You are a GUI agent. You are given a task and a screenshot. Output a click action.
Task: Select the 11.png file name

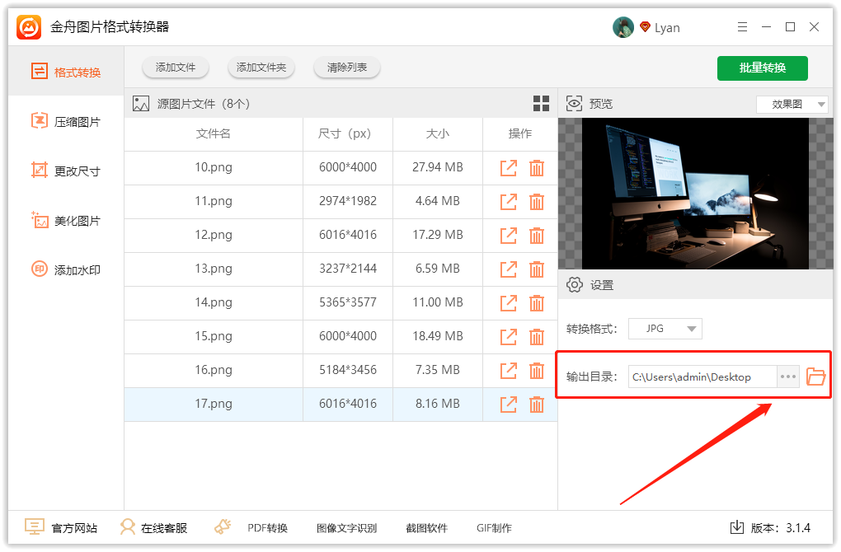pos(214,201)
